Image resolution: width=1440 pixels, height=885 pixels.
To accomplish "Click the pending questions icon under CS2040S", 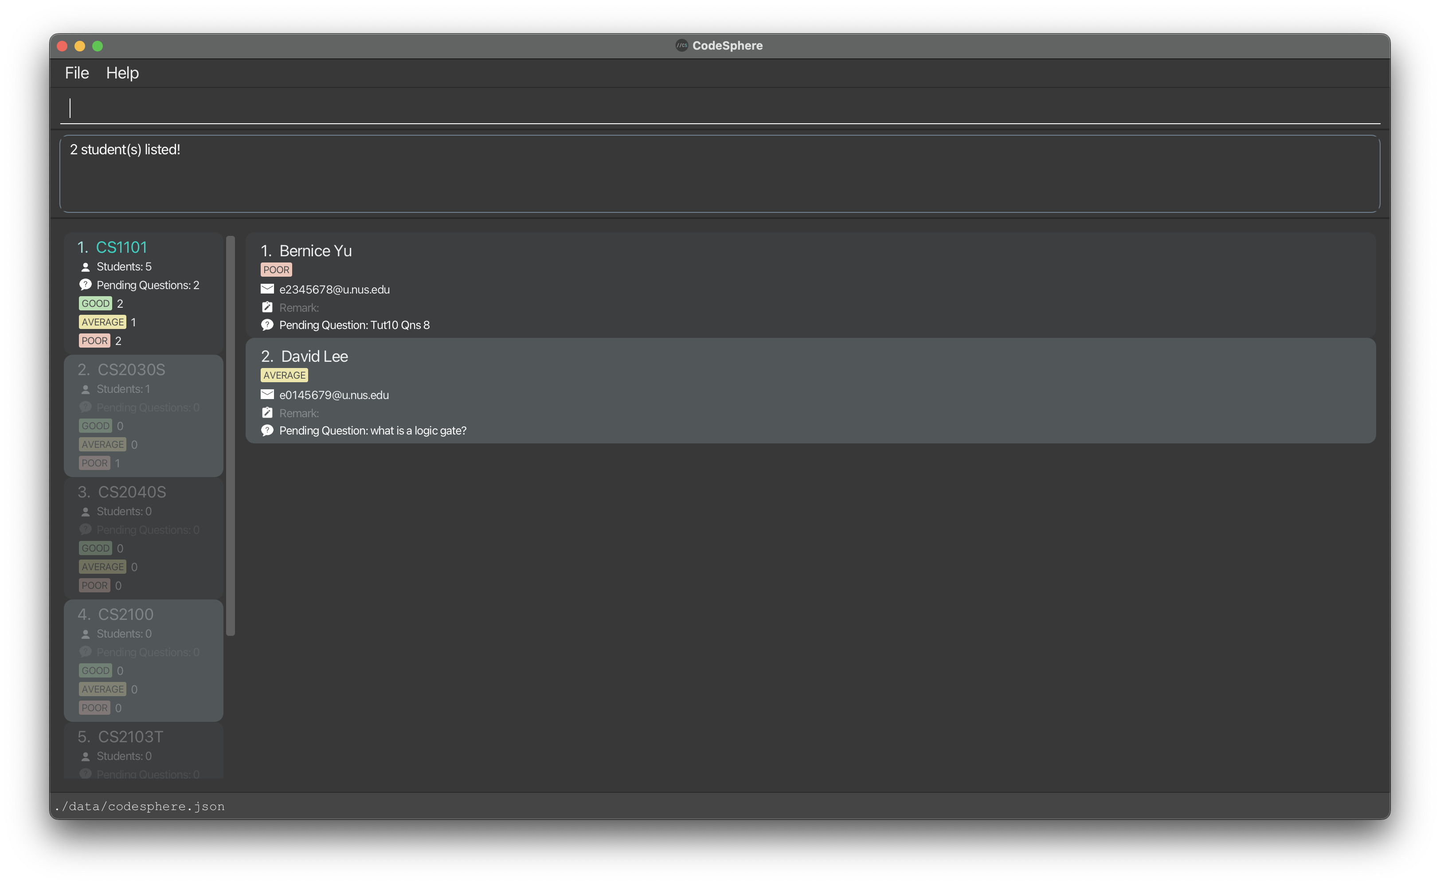I will (86, 529).
